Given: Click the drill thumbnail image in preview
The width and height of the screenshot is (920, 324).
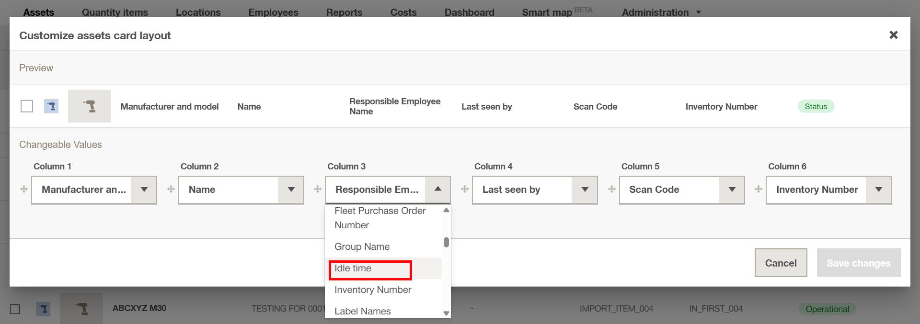Looking at the screenshot, I should pyautogui.click(x=90, y=106).
